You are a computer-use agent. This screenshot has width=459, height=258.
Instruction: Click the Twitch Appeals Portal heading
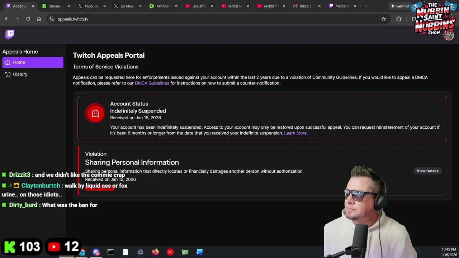pos(109,55)
